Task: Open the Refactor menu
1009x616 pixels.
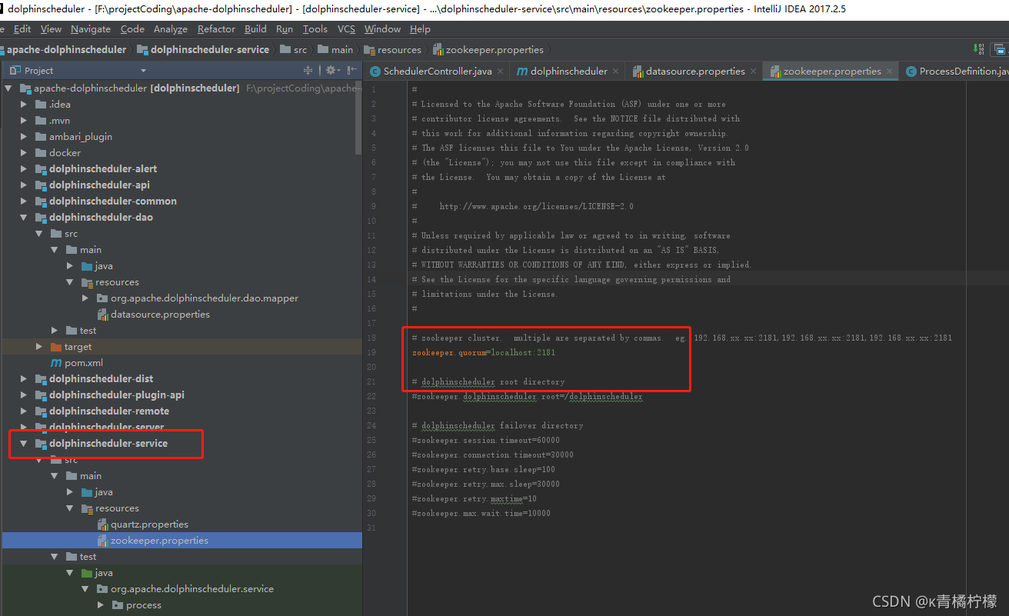Action: click(x=216, y=29)
